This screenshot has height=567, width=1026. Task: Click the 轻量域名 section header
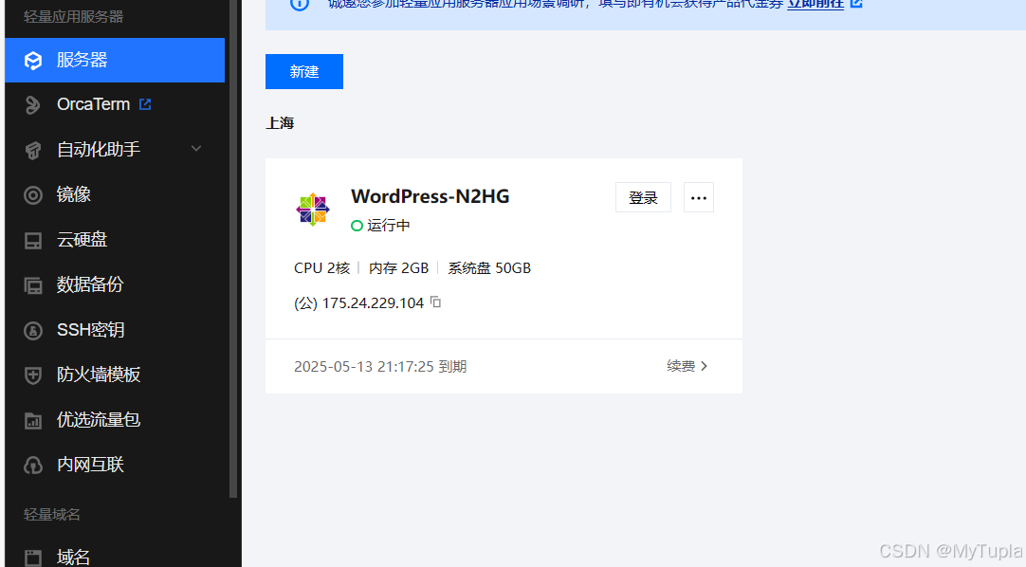52,515
